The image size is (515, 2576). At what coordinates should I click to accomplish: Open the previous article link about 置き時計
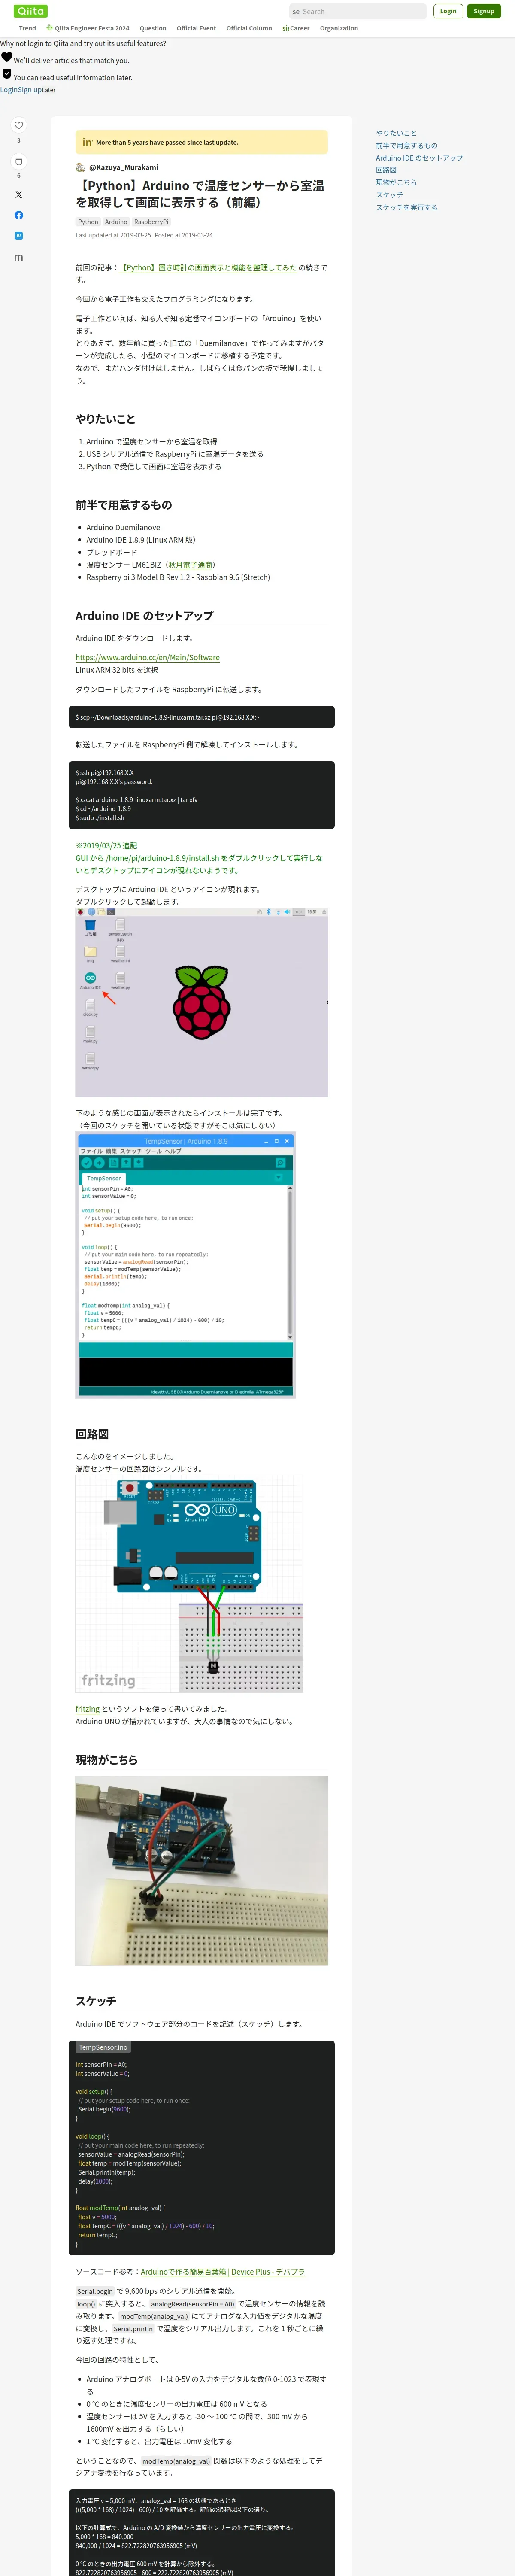[x=208, y=268]
